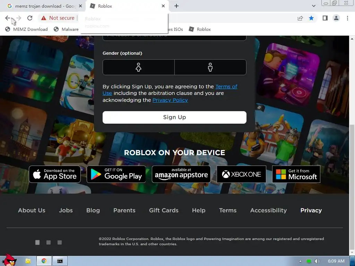Image resolution: width=355 pixels, height=266 pixels.
Task: Go back using the browser back arrow
Action: (8, 18)
